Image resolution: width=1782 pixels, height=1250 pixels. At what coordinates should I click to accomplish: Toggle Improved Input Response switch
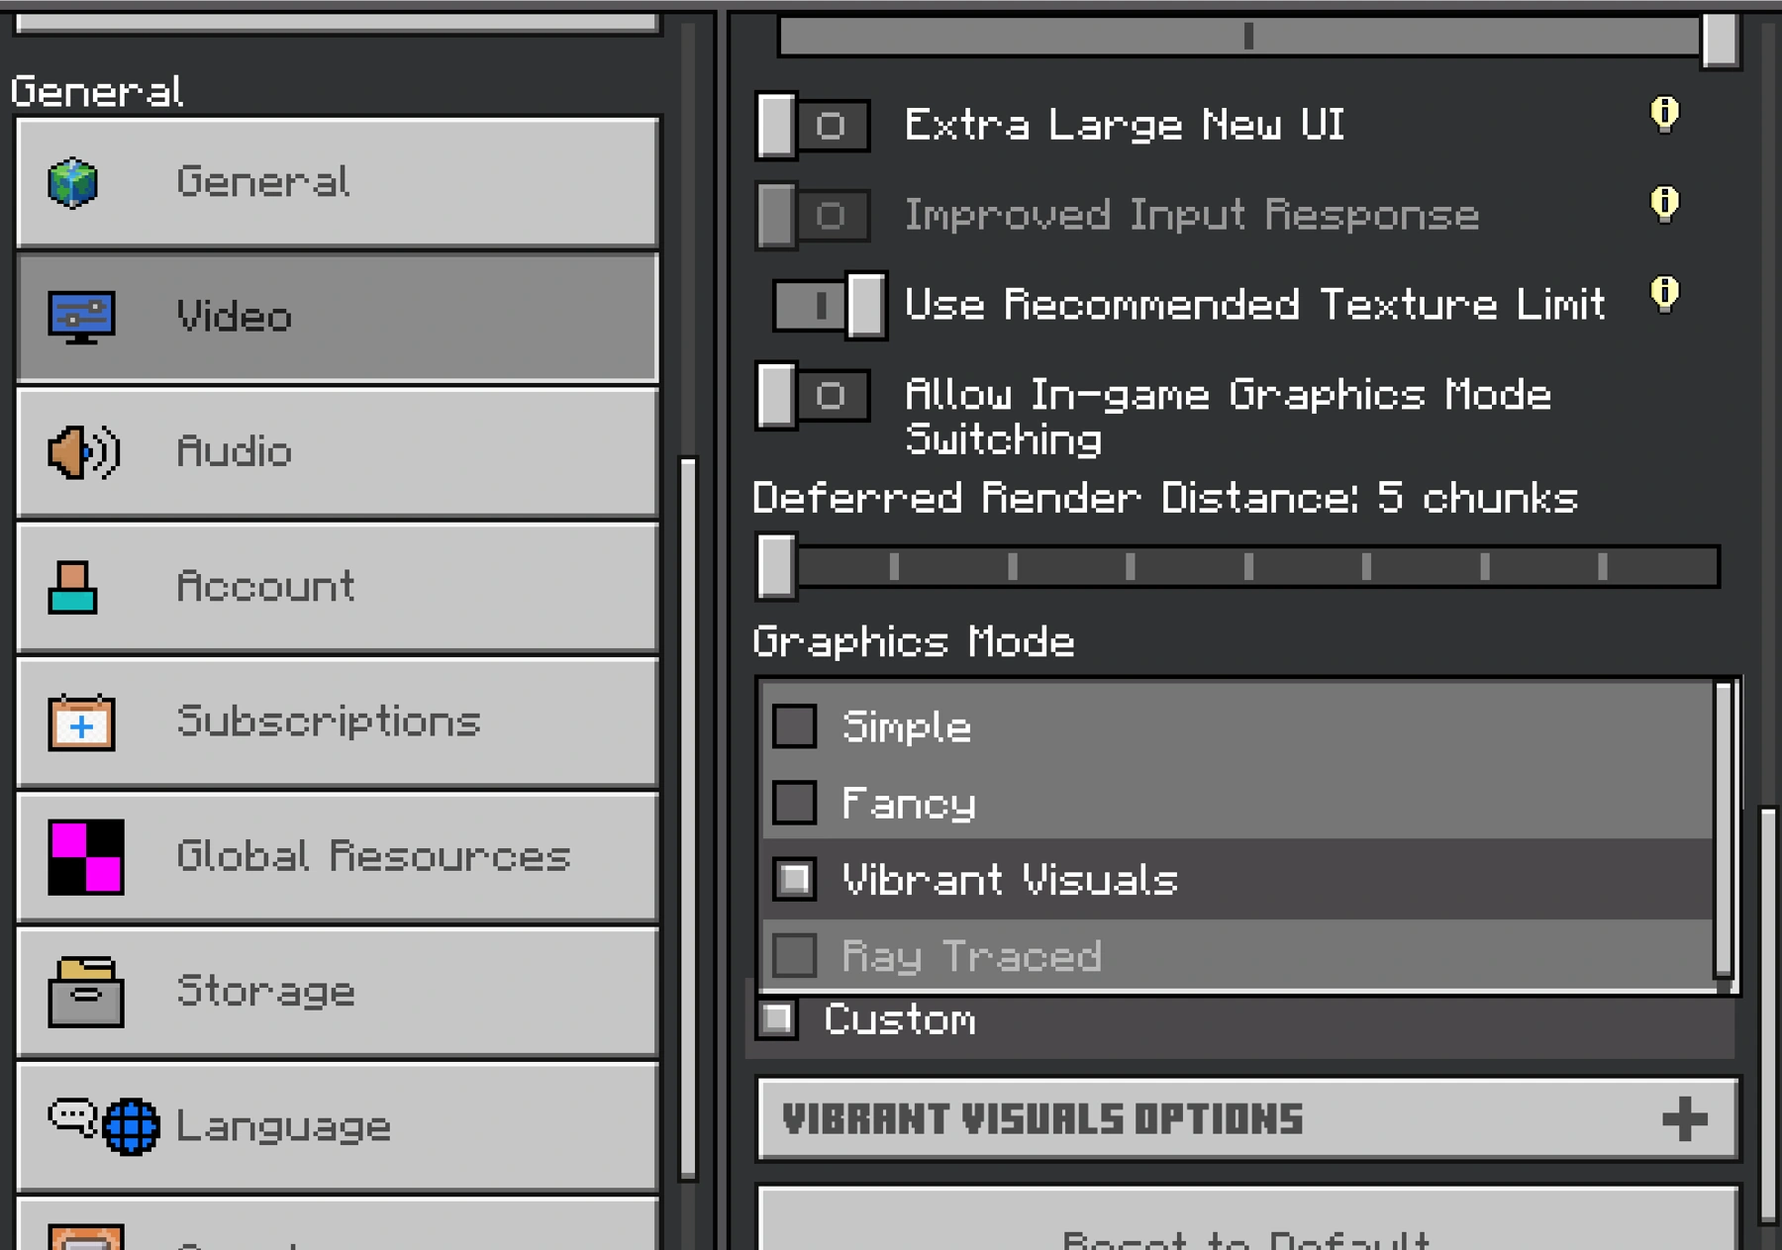tap(814, 215)
